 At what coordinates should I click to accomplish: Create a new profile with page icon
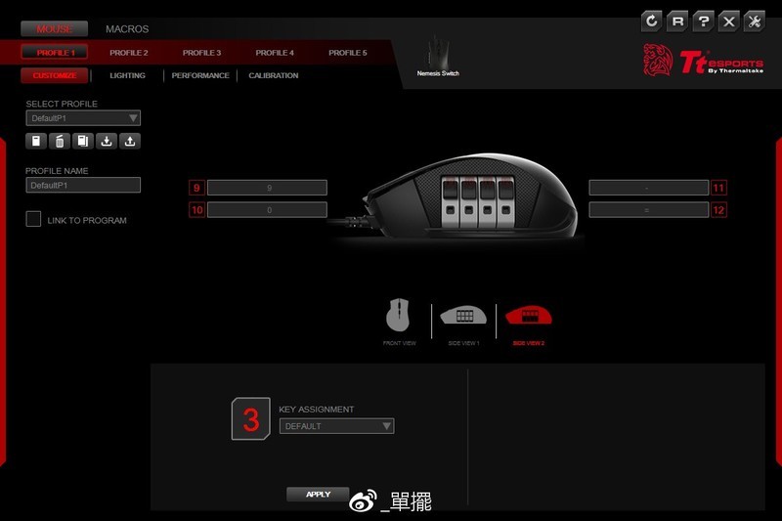pyautogui.click(x=36, y=141)
